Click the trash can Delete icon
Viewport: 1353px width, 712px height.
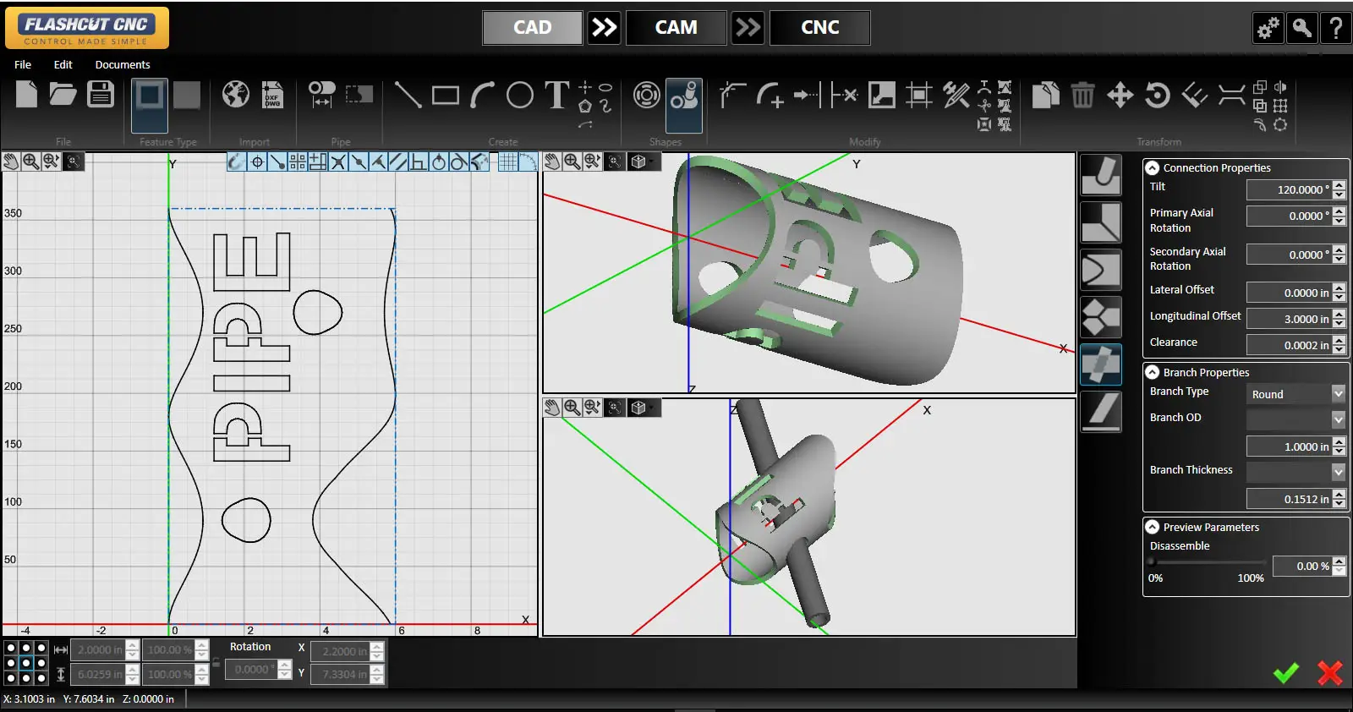point(1082,95)
